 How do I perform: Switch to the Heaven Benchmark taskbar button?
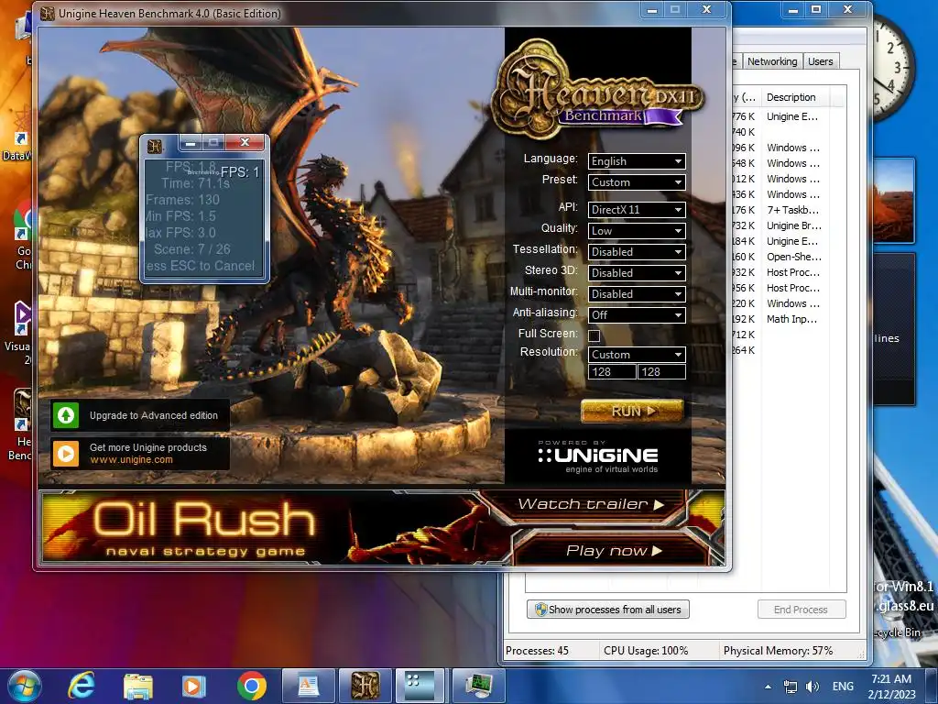point(365,686)
